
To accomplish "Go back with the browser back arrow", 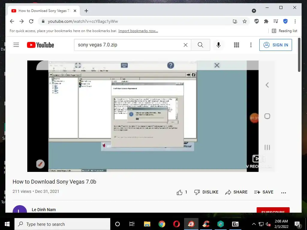I will (x=12, y=21).
